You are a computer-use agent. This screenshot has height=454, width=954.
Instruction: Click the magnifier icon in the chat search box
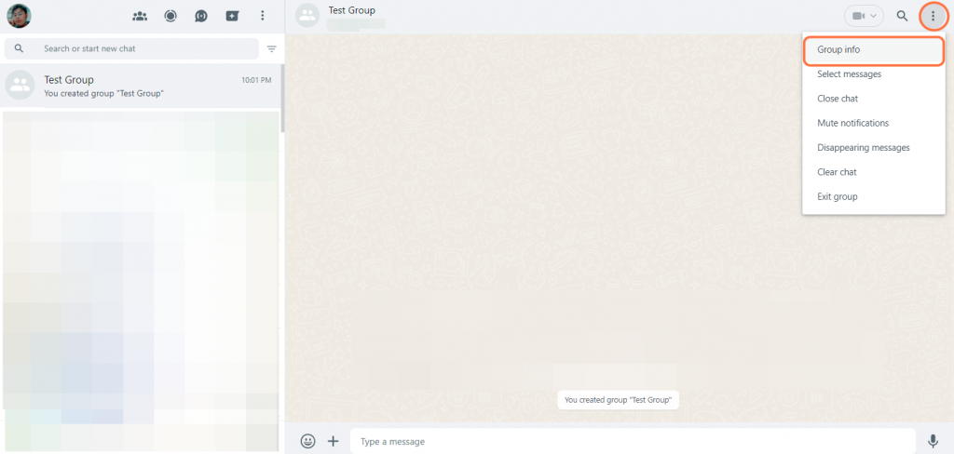19,48
